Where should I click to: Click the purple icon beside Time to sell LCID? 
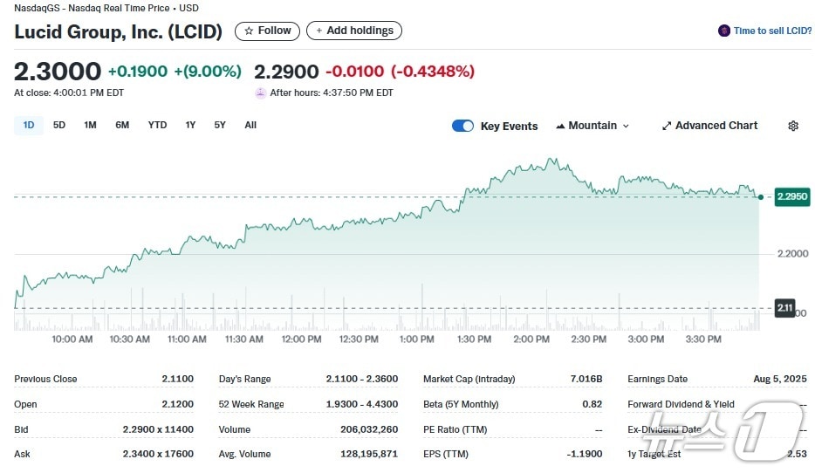pyautogui.click(x=723, y=31)
